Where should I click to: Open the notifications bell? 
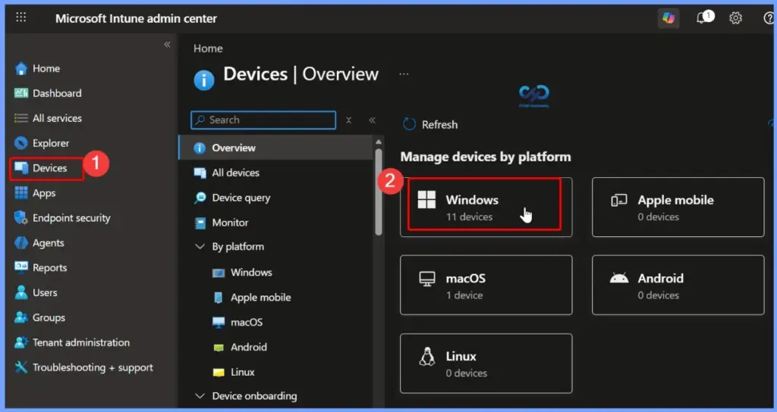pyautogui.click(x=702, y=18)
